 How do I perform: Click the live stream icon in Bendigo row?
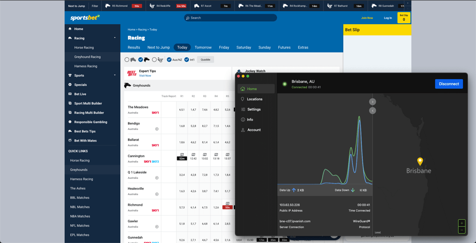coord(157,129)
